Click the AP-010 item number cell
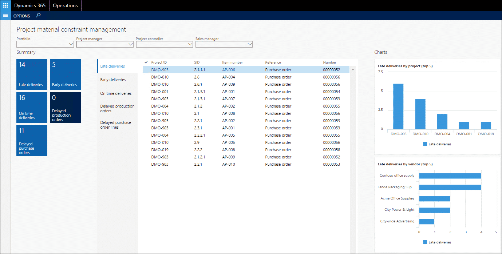502x254 pixels. (x=229, y=164)
